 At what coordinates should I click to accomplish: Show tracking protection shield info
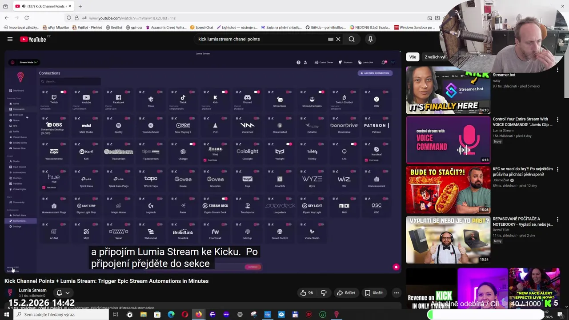pyautogui.click(x=69, y=18)
